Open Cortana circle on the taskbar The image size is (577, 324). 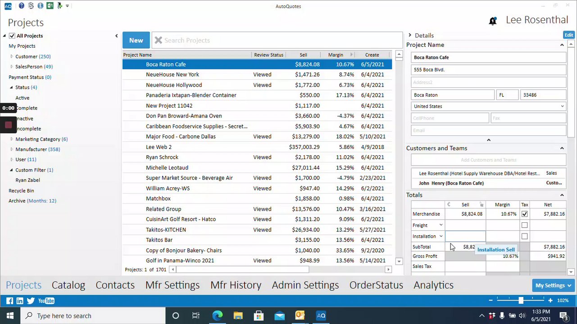click(x=176, y=316)
